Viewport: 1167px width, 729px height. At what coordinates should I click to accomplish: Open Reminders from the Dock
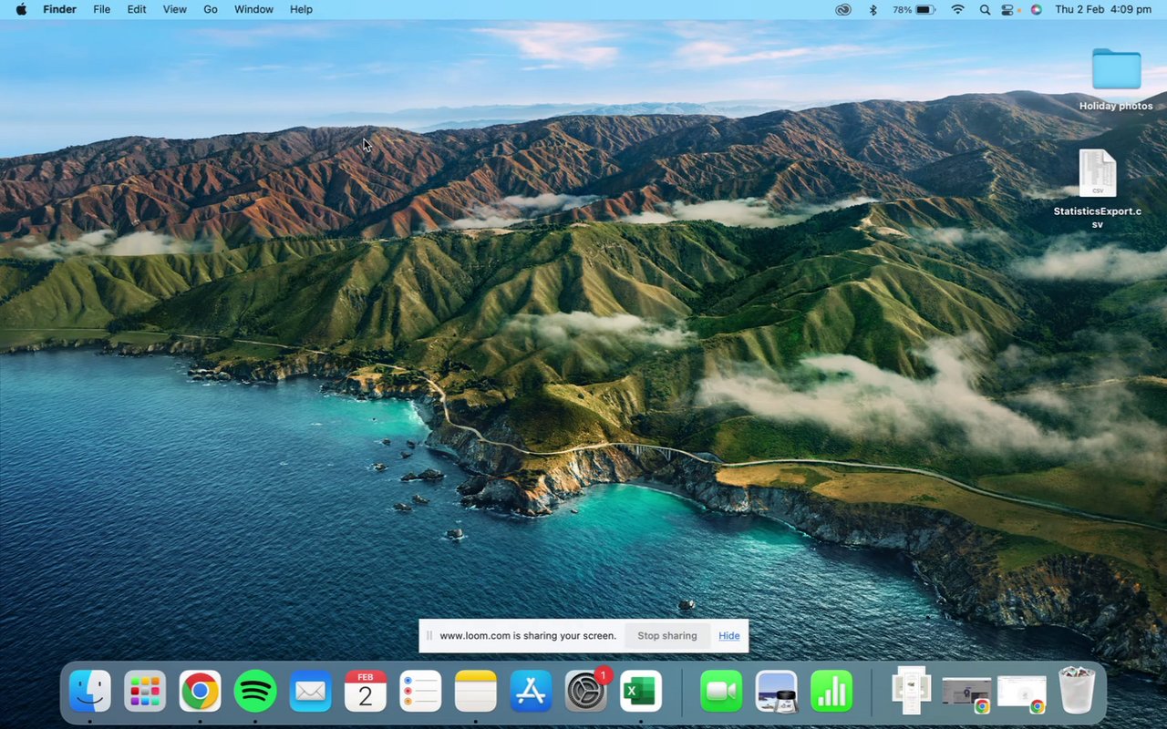[x=420, y=692]
